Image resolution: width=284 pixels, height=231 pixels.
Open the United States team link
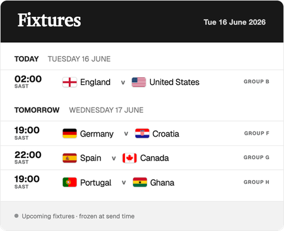click(174, 82)
